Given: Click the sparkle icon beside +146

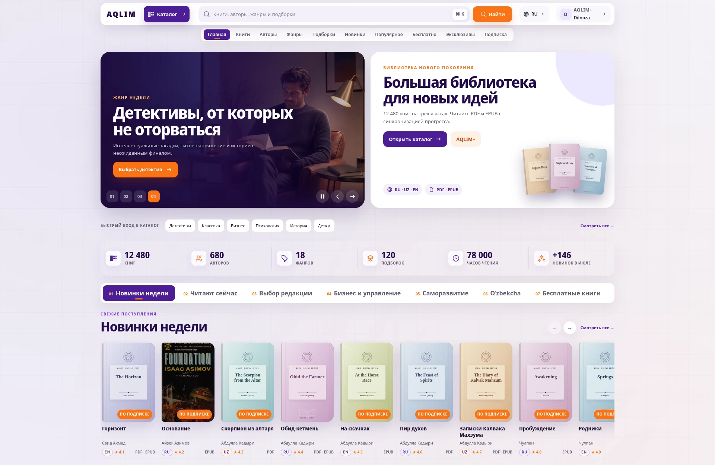Looking at the screenshot, I should click(x=541, y=258).
